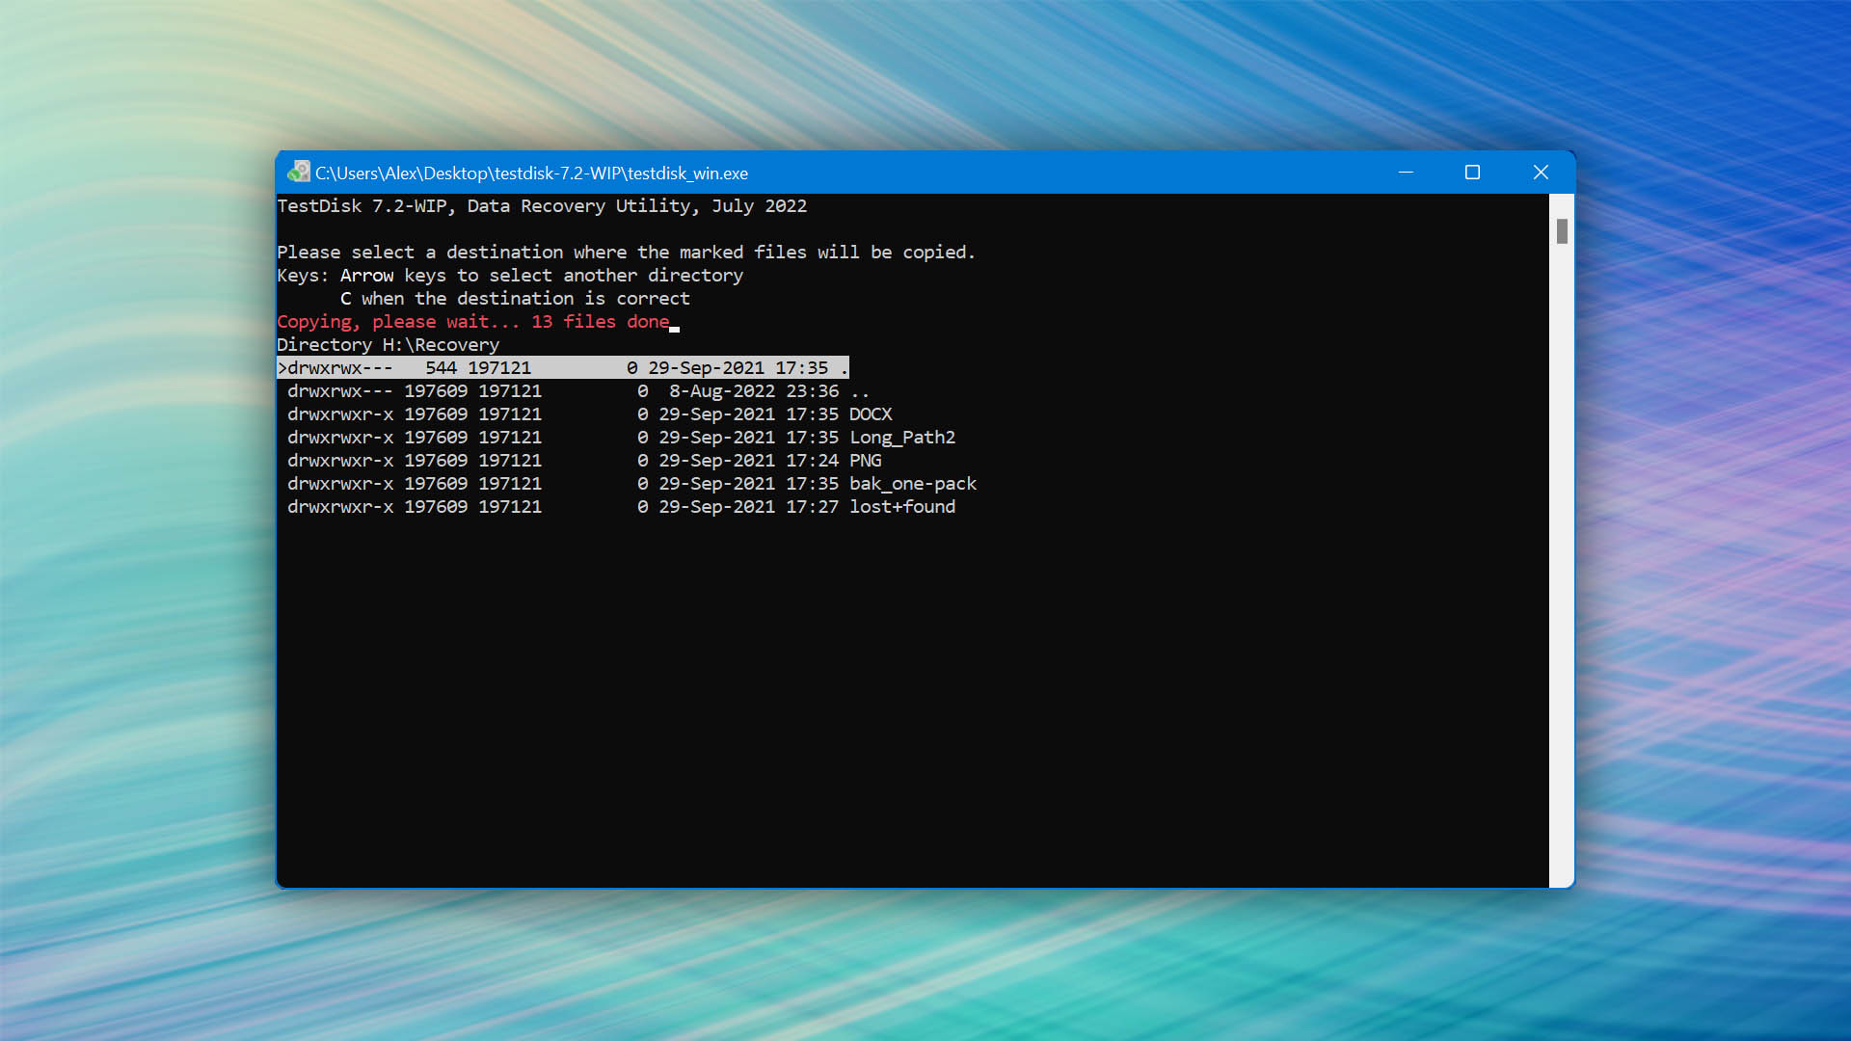1851x1041 pixels.
Task: Close the testdisk_win.exe console window
Action: (x=1541, y=173)
